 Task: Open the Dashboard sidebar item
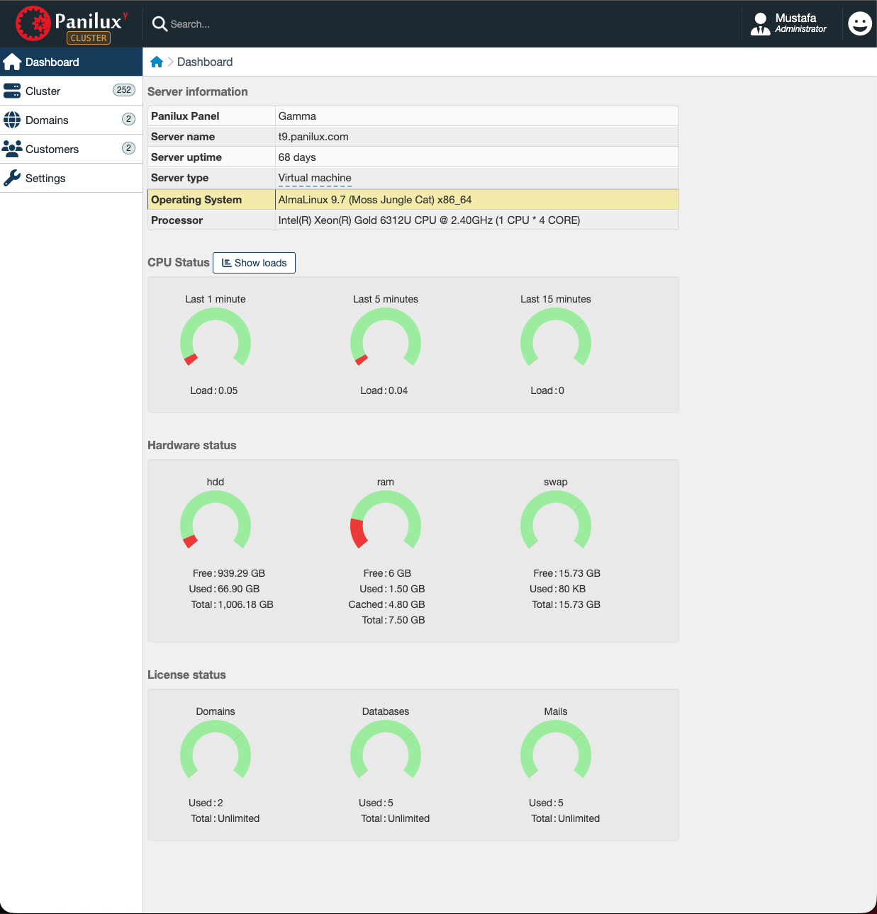click(x=52, y=62)
